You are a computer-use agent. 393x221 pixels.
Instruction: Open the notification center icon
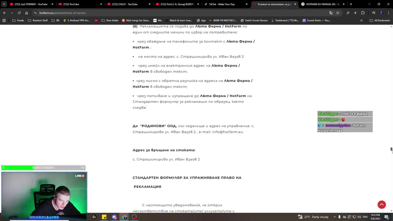(x=387, y=217)
